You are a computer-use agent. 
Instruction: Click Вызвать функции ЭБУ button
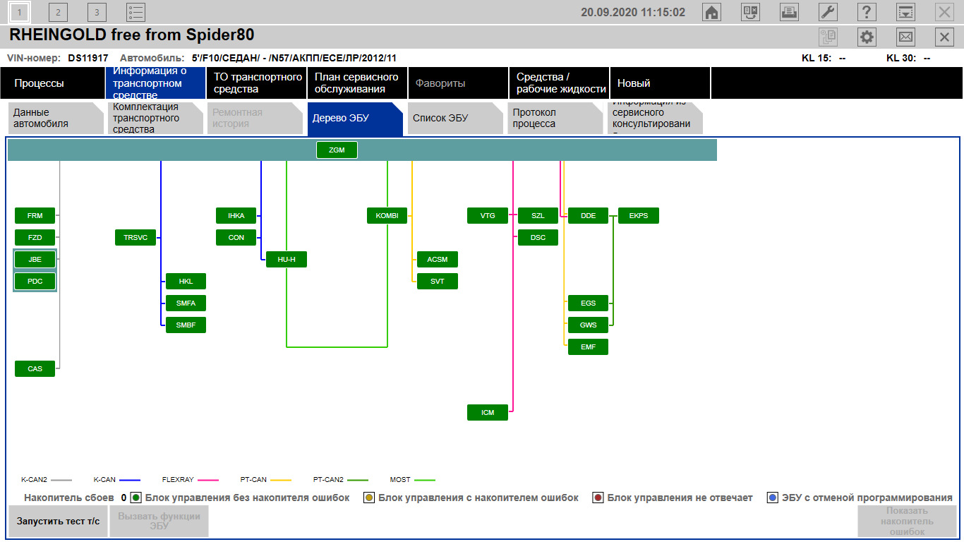pos(159,522)
